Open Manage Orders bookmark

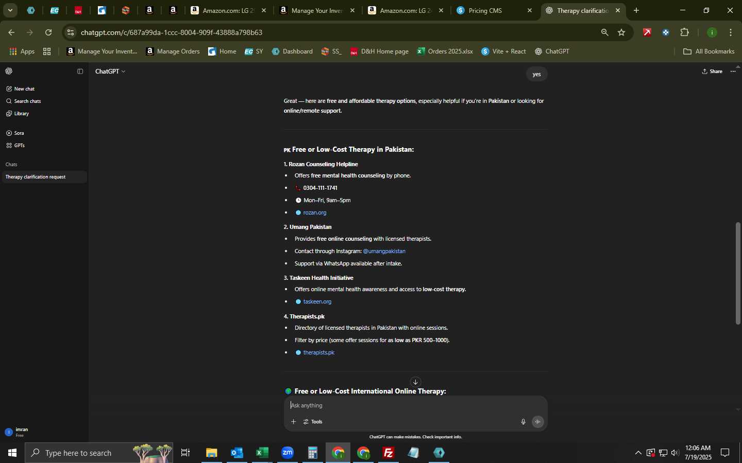[173, 51]
